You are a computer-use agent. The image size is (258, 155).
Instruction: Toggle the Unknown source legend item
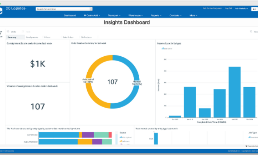124,141
